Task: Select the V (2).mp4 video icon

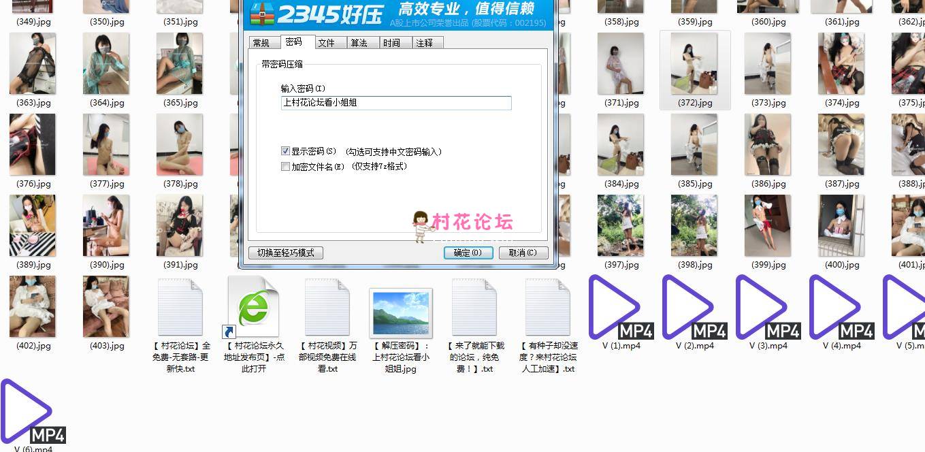Action: click(694, 308)
